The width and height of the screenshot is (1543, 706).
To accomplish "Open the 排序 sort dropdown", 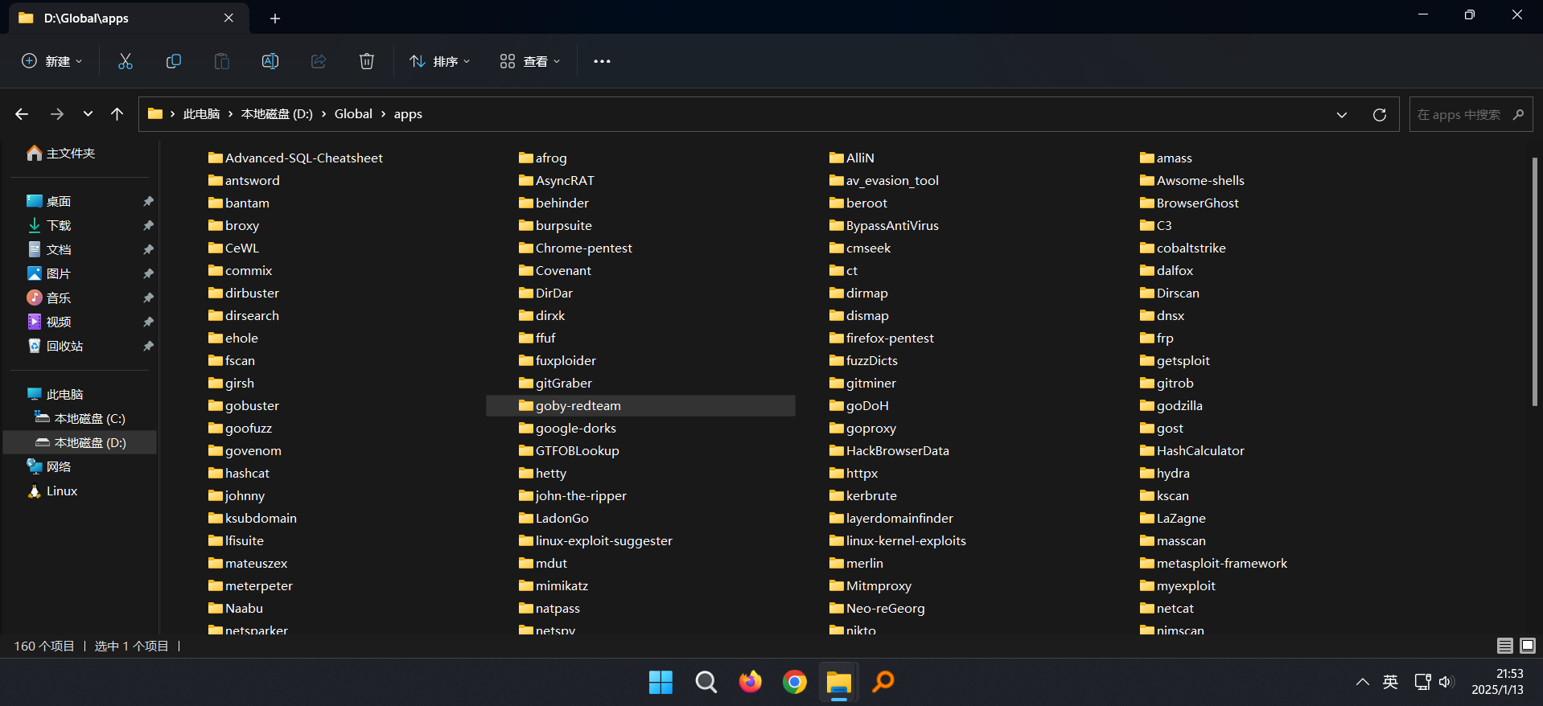I will (x=439, y=61).
